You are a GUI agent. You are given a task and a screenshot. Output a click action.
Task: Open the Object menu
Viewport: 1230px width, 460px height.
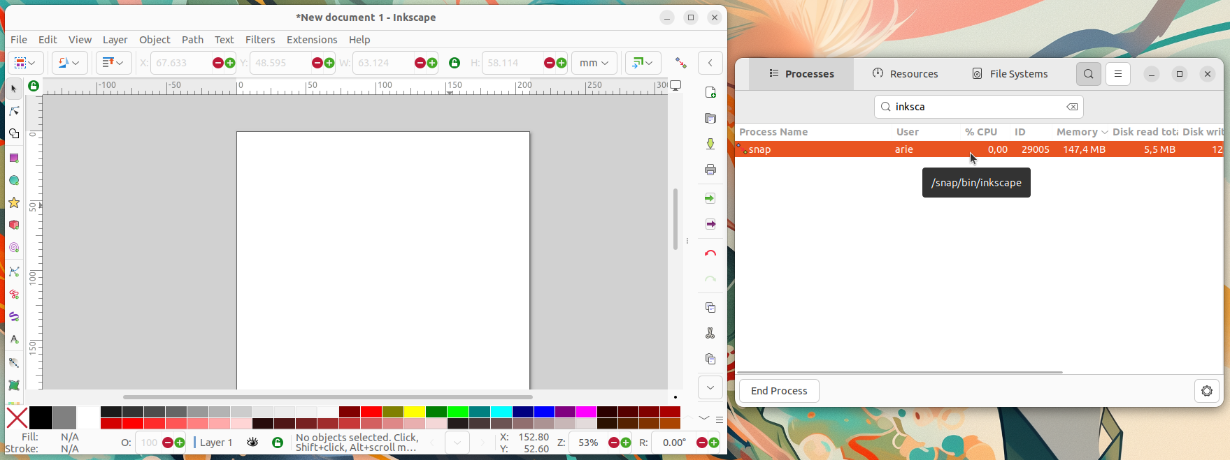tap(155, 40)
